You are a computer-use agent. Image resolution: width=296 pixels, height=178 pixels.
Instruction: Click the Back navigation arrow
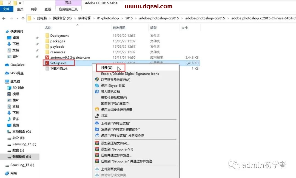click(4, 18)
